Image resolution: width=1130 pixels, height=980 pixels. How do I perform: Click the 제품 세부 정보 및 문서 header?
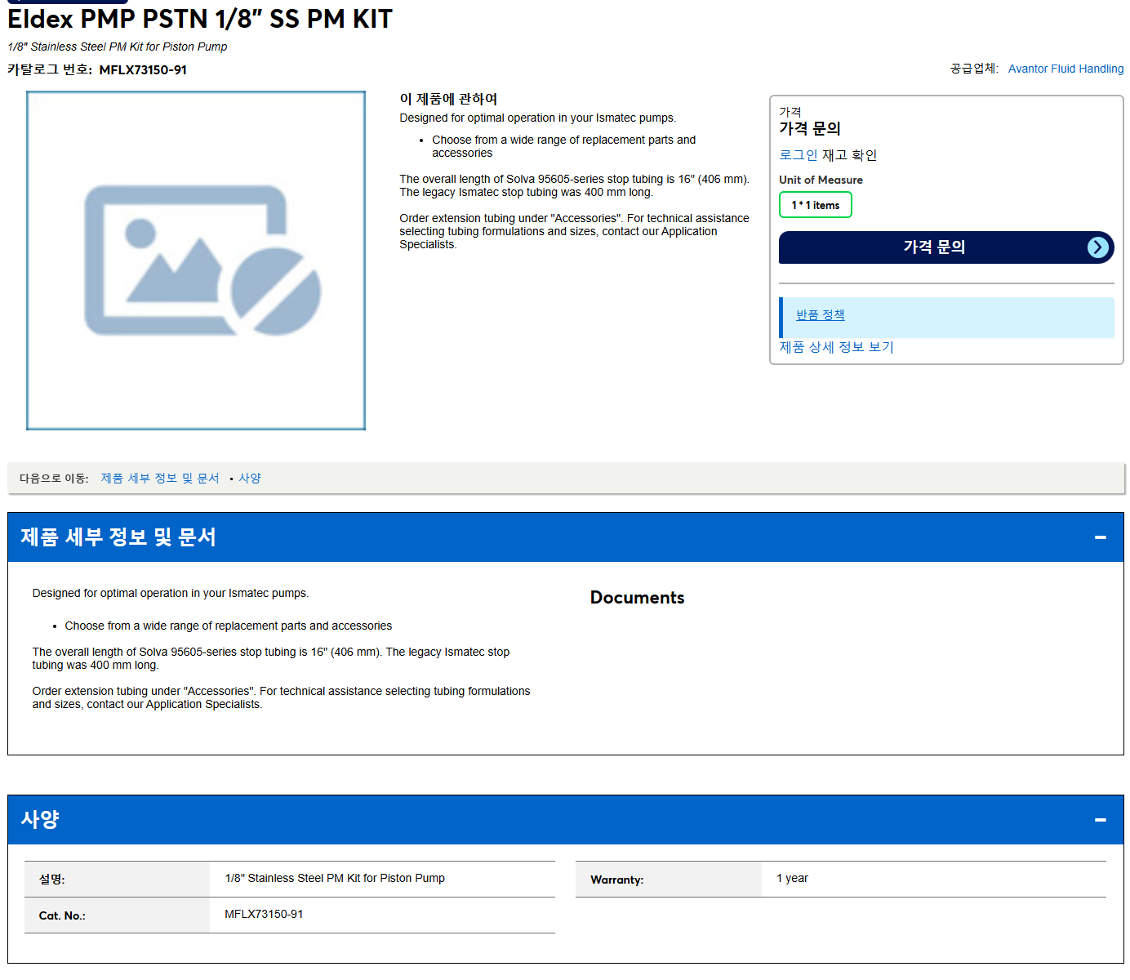pos(566,537)
